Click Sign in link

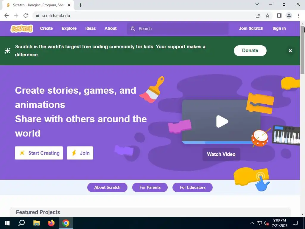[x=279, y=28]
